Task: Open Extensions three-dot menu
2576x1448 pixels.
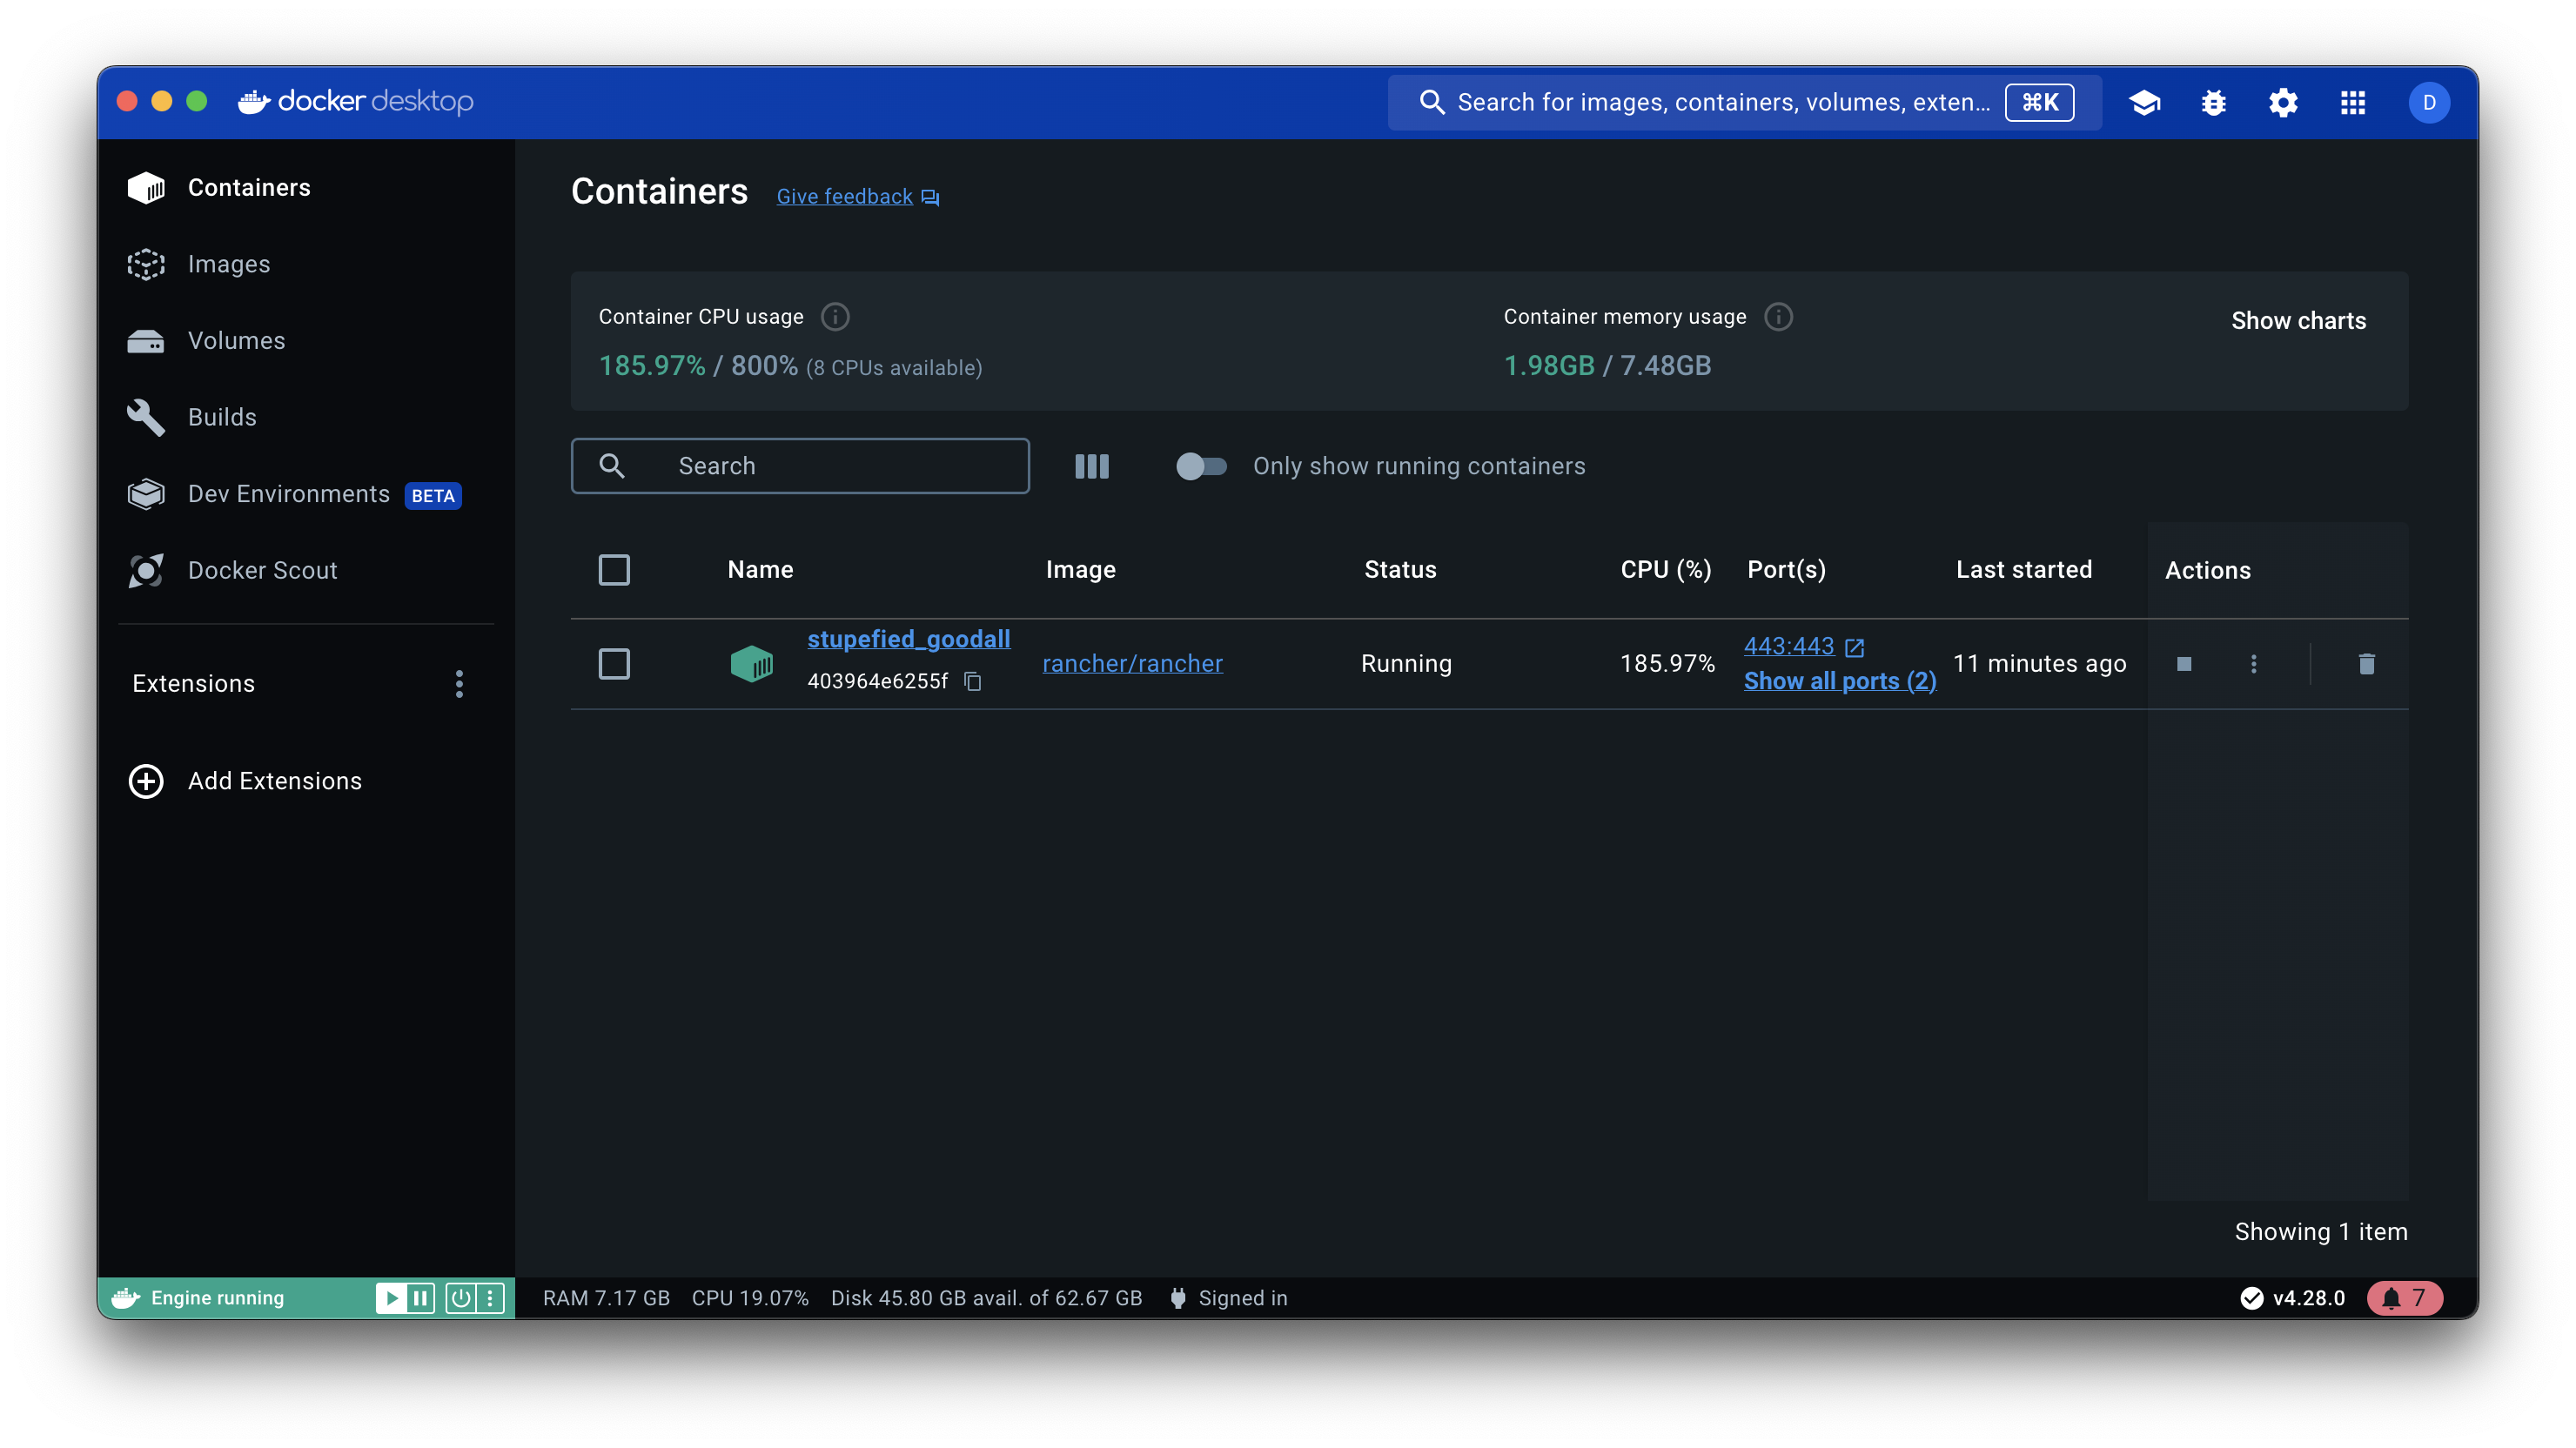Action: pos(459,684)
